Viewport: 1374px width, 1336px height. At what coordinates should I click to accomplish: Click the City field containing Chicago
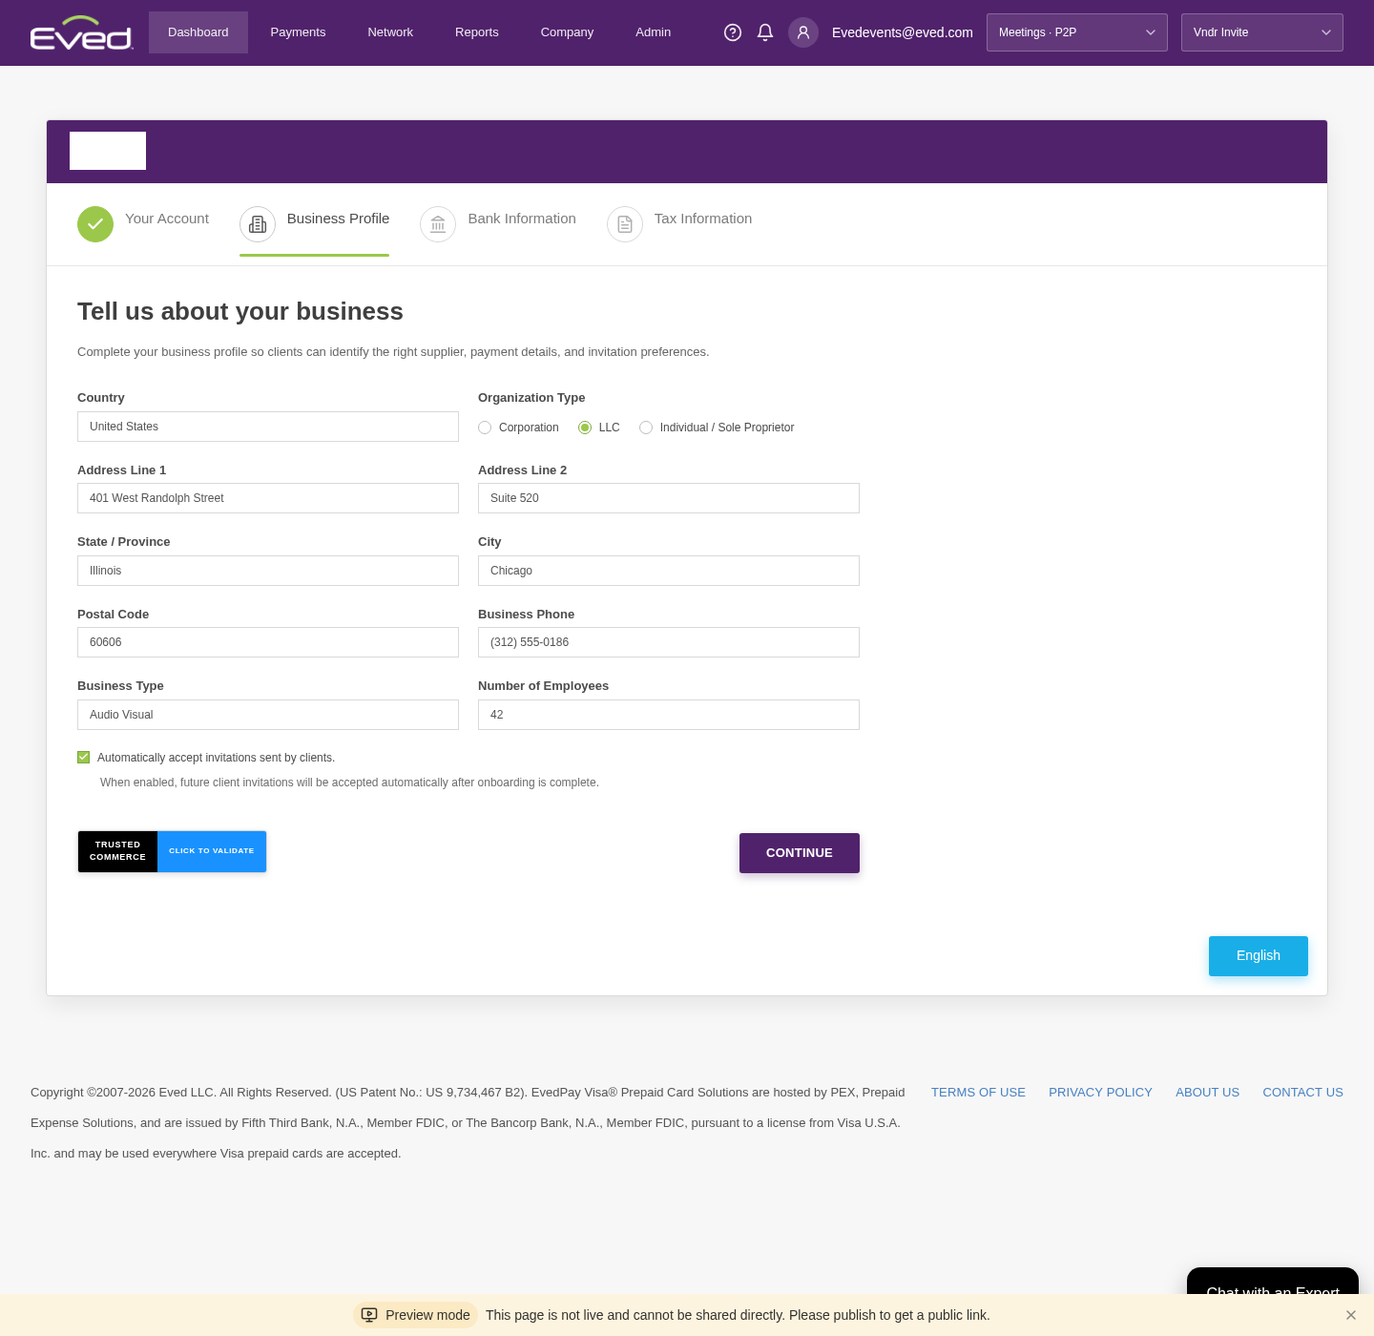(669, 571)
